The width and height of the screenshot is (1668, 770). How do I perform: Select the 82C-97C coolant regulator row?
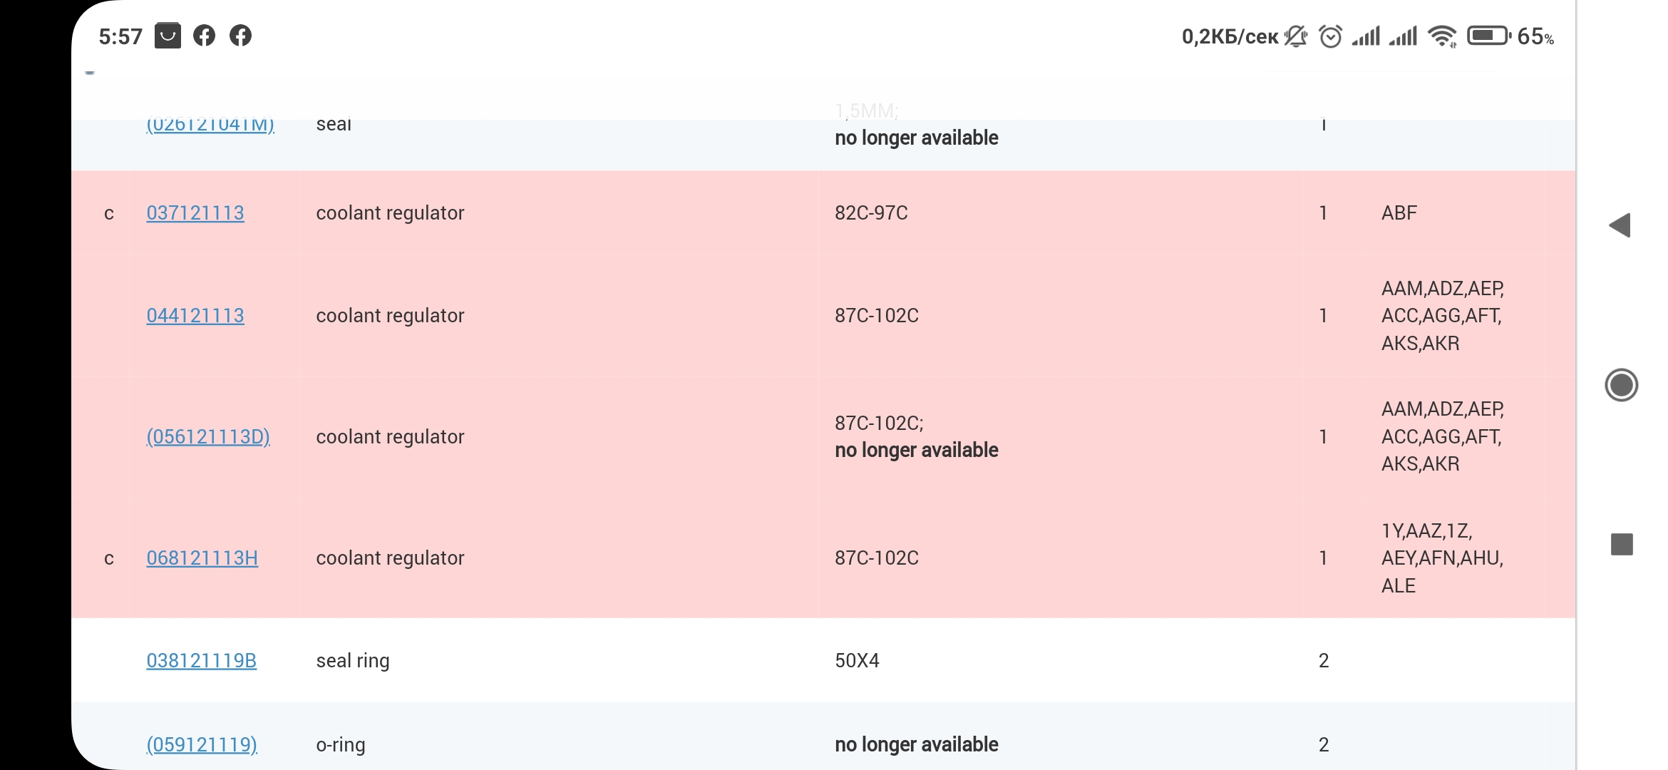coord(871,213)
